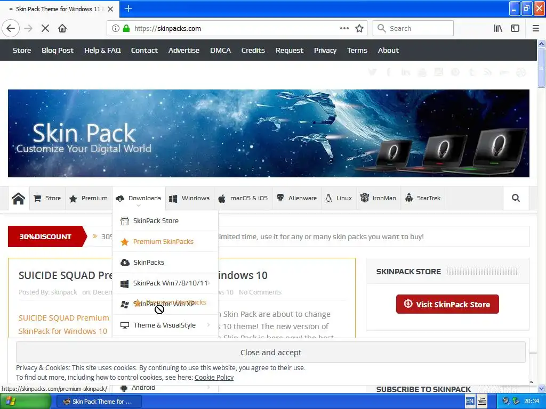Click the author name skinpack

(64, 292)
